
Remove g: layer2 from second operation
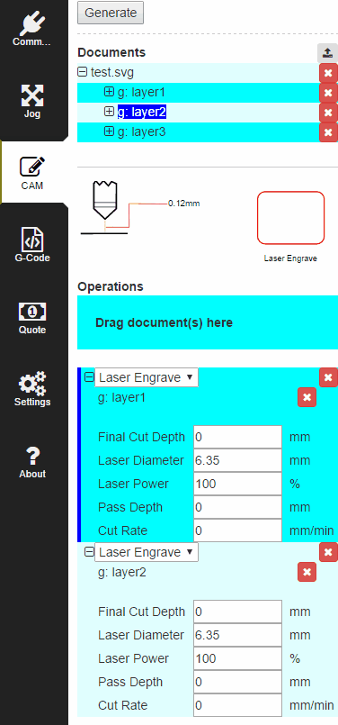[x=307, y=573]
